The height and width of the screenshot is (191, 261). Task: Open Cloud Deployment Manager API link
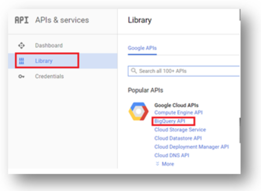tap(191, 147)
